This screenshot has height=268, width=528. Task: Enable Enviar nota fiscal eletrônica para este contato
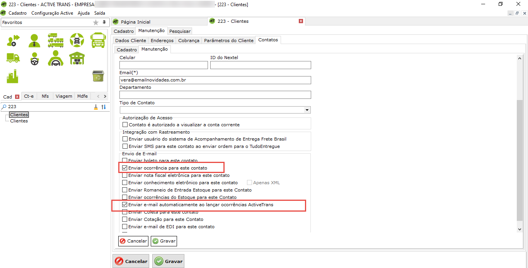[x=125, y=175]
